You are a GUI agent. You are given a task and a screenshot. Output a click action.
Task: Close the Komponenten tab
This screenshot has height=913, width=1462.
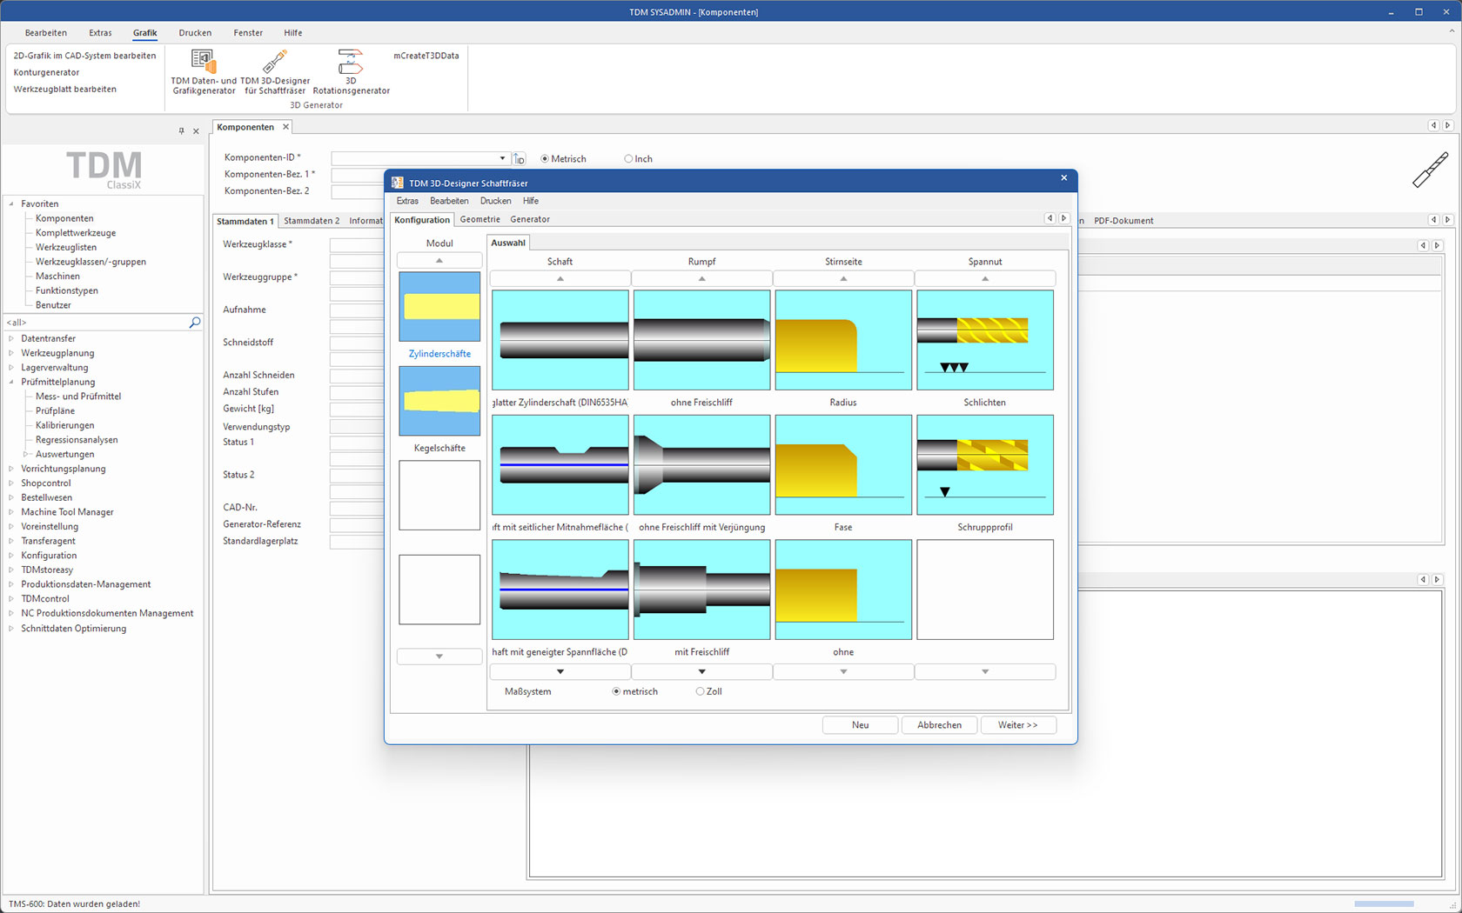pyautogui.click(x=285, y=127)
